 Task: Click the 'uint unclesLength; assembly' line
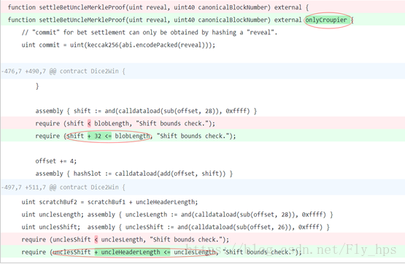(177, 214)
